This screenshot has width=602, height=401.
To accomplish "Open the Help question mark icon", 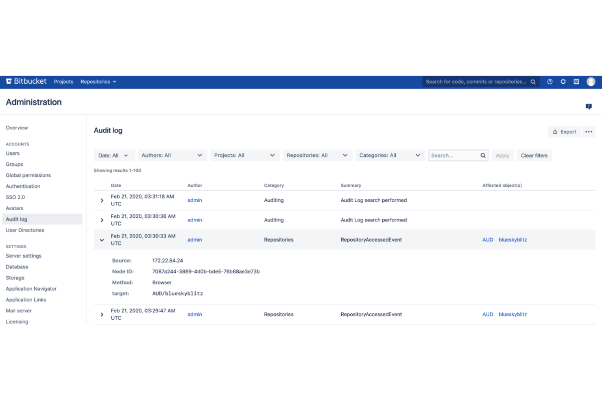I will click(x=550, y=81).
